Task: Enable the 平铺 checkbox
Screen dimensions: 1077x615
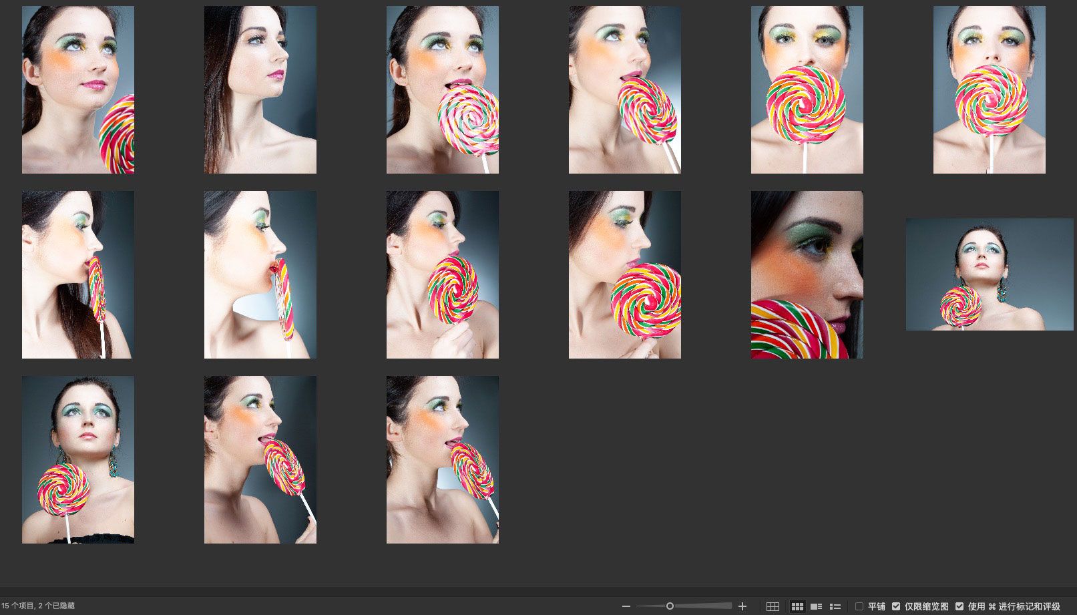Action: 859,606
